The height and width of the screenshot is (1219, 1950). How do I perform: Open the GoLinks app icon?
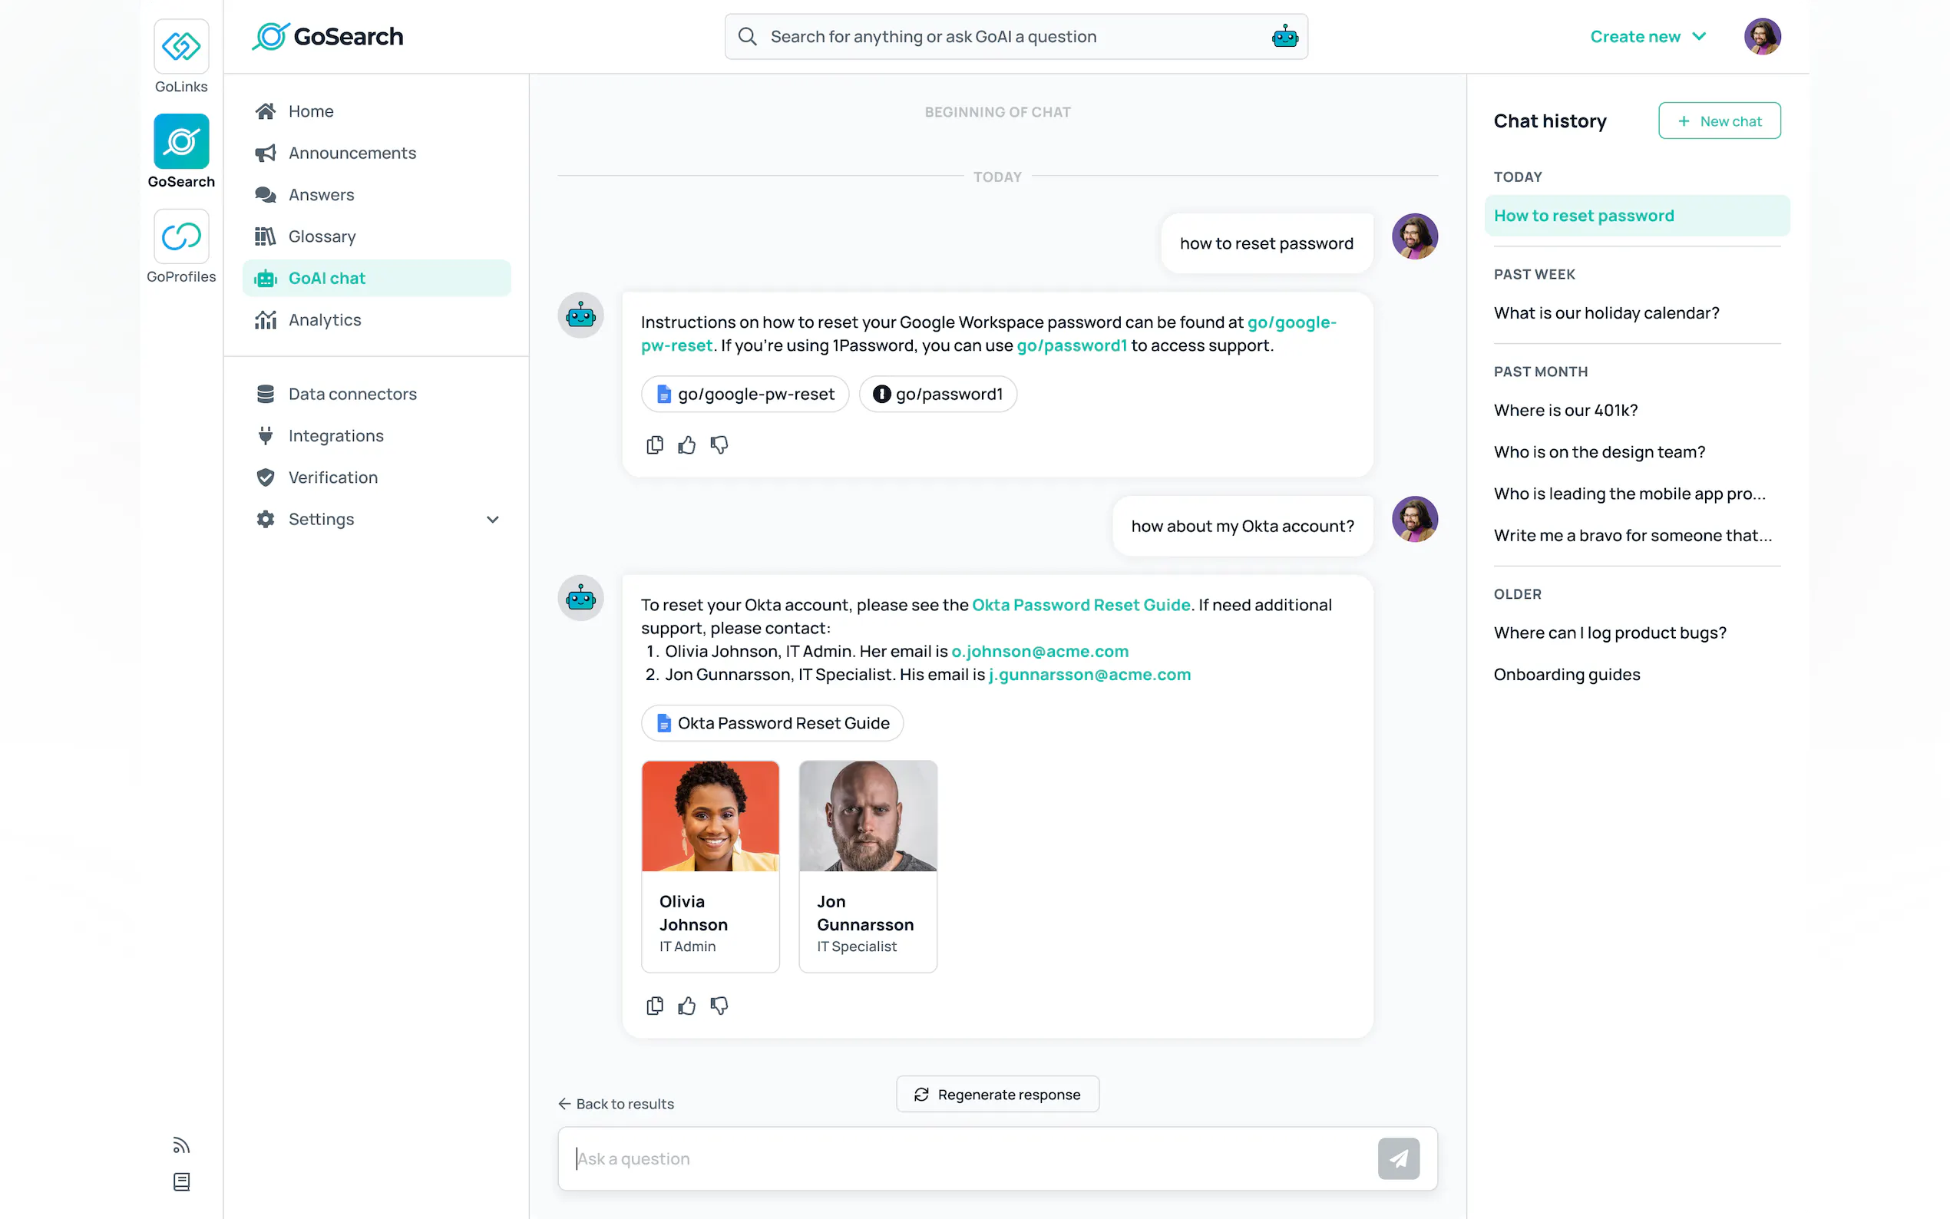point(180,47)
